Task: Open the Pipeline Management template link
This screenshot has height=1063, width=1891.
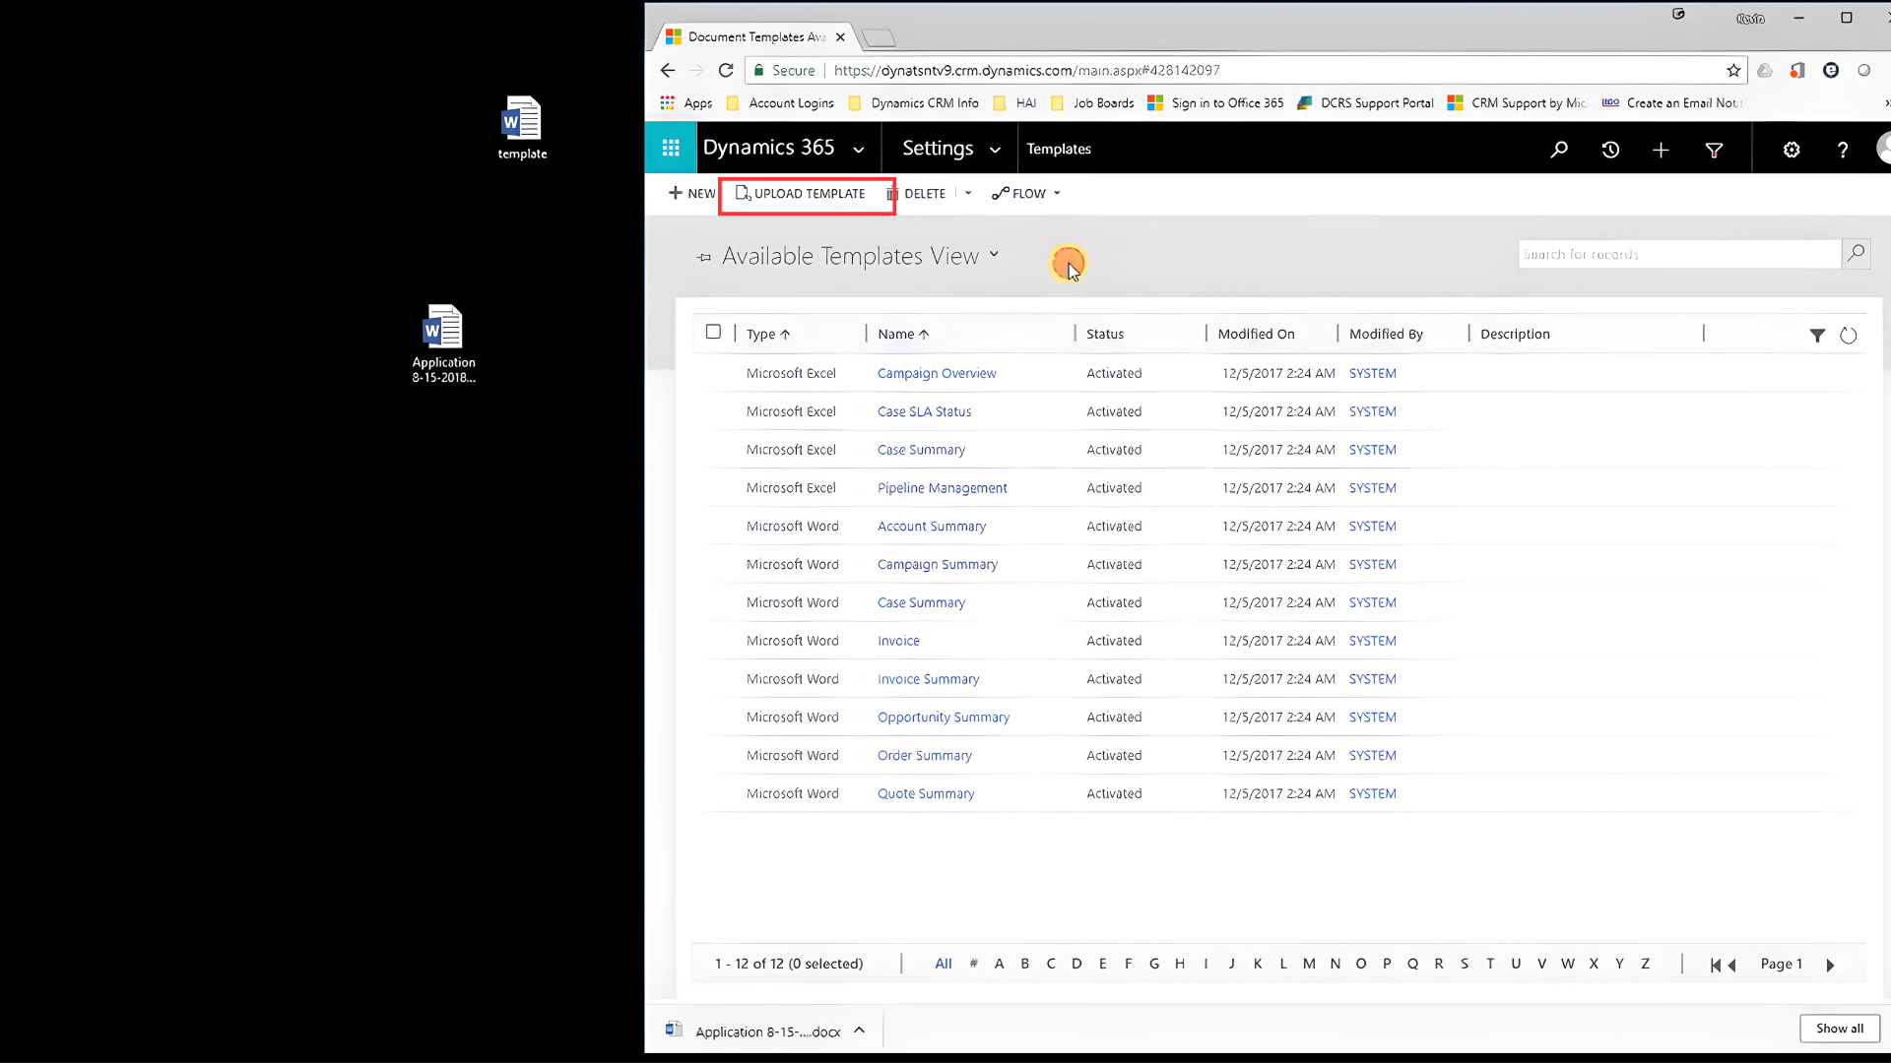Action: (x=942, y=488)
